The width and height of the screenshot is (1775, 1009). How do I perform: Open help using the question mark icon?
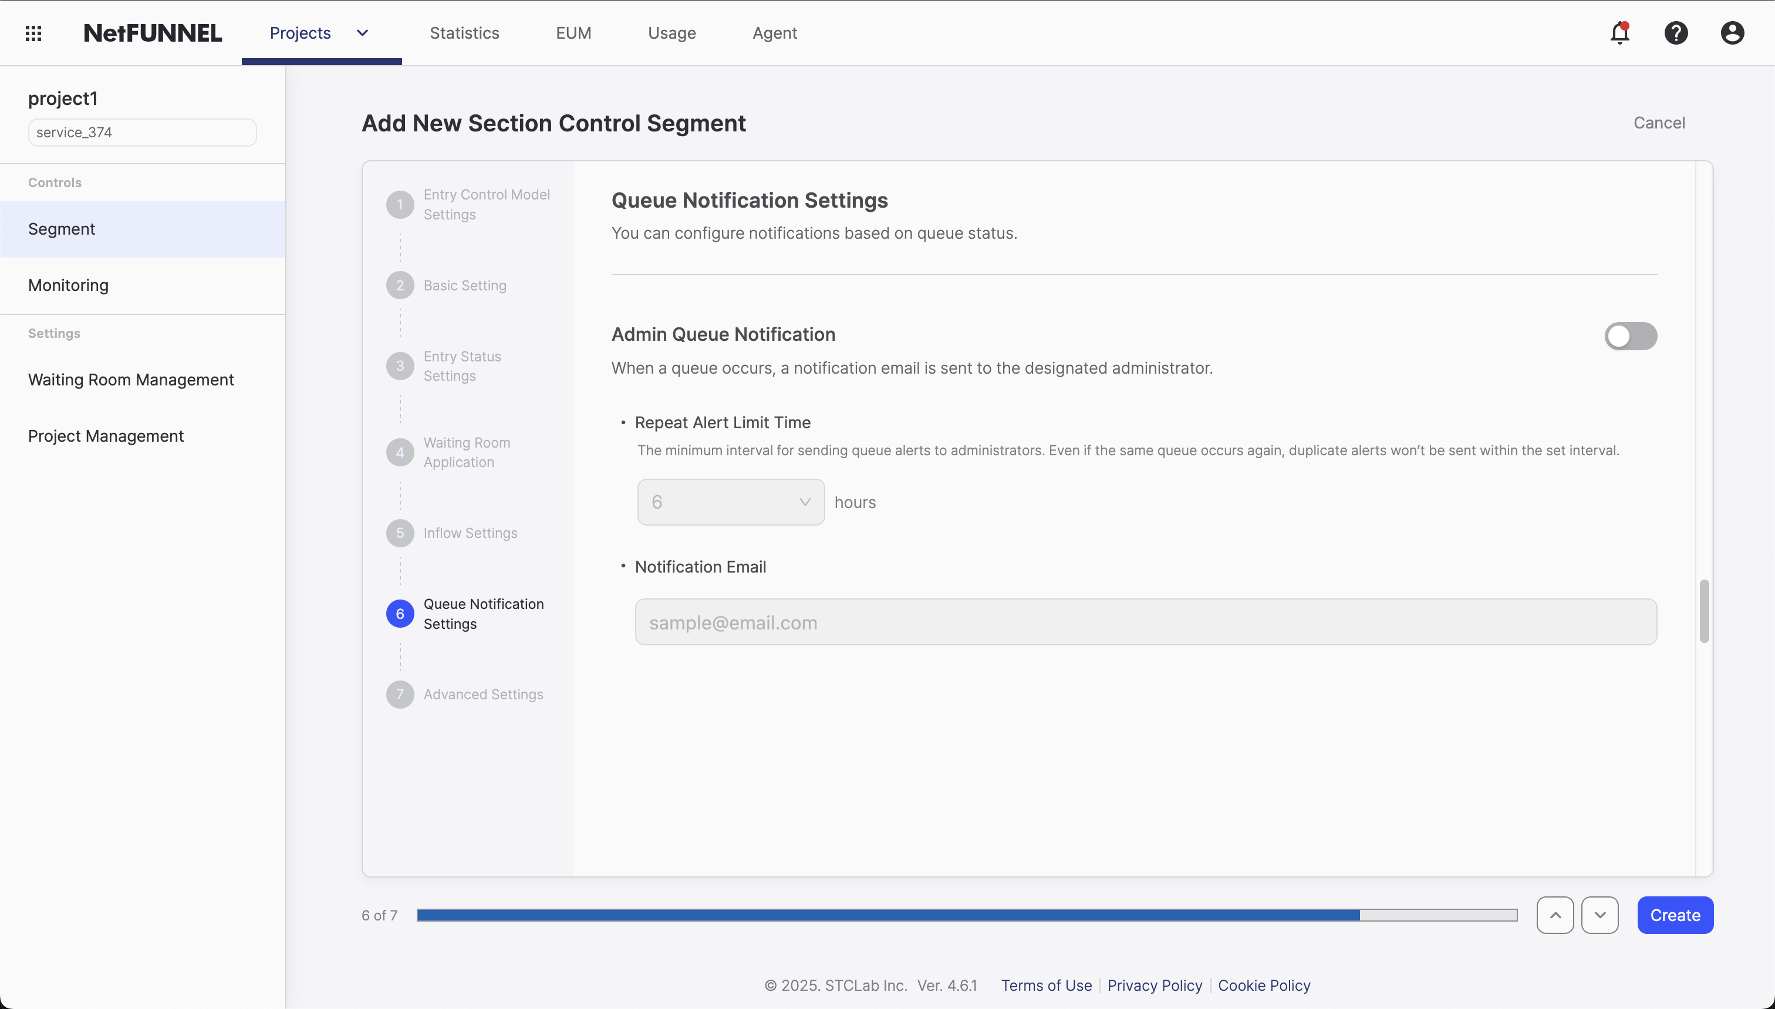(x=1676, y=33)
